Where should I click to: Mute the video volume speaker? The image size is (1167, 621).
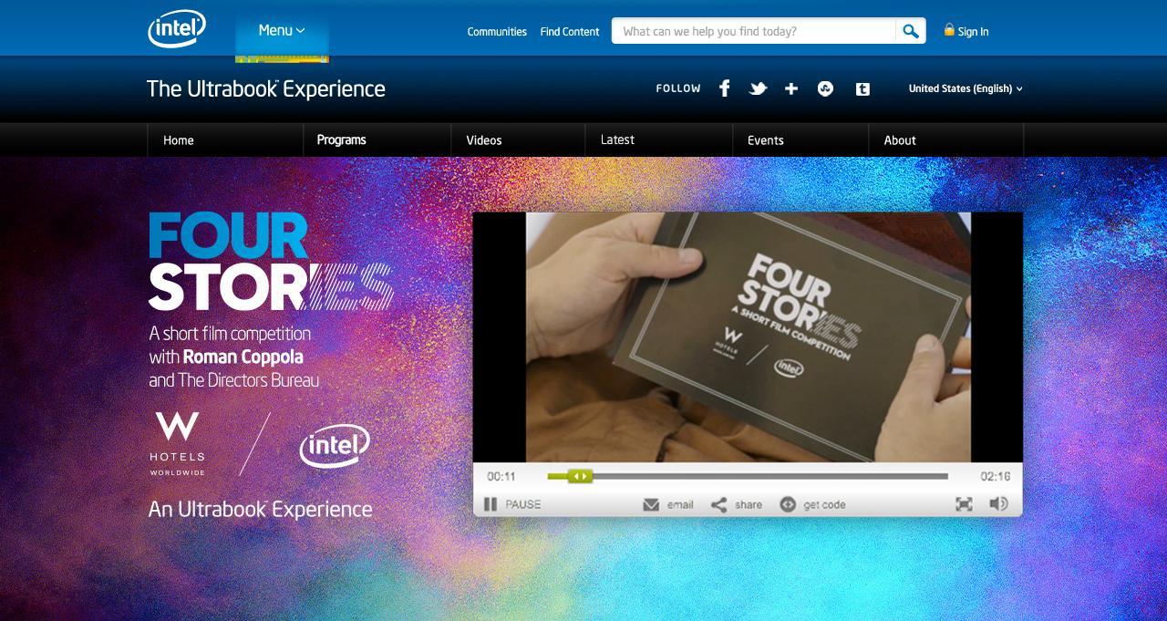[x=998, y=504]
